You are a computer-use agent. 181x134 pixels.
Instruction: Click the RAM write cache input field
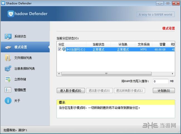161,81
